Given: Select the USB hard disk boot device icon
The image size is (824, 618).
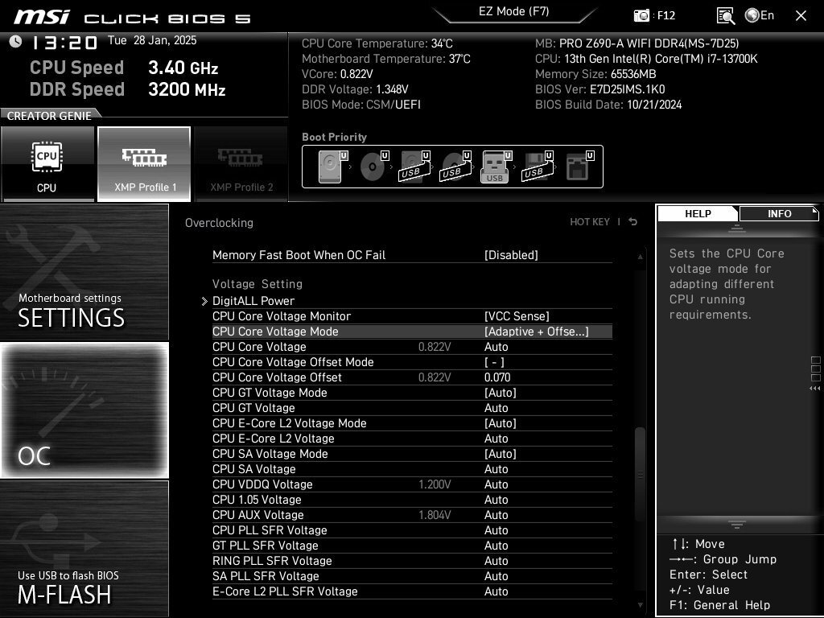Looking at the screenshot, I should [x=414, y=167].
